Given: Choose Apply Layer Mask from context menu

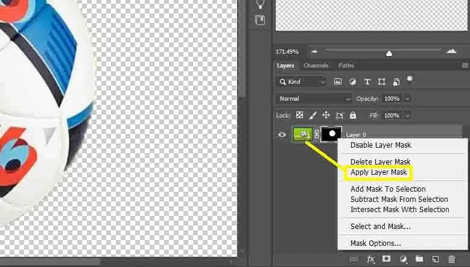Looking at the screenshot, I should [378, 172].
